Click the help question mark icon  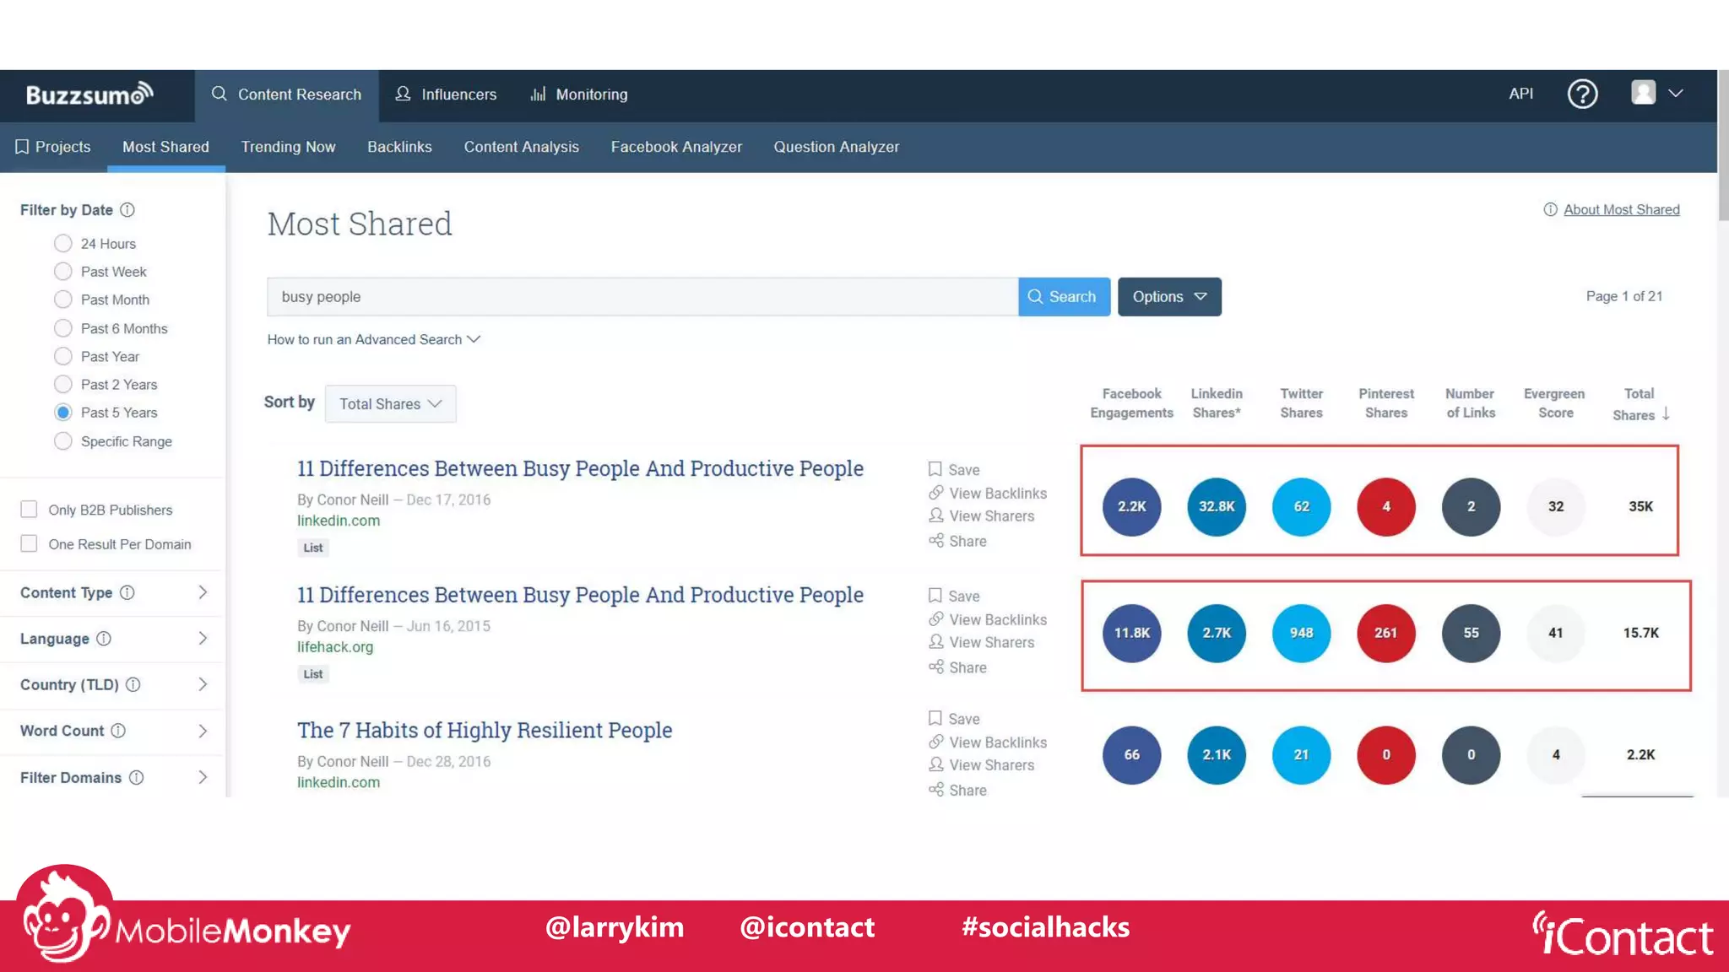[1582, 94]
